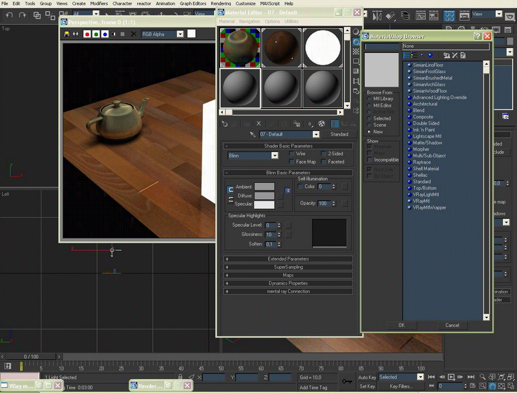Select Scene radio in Browse From
This screenshot has width=517, height=393.
368,125
